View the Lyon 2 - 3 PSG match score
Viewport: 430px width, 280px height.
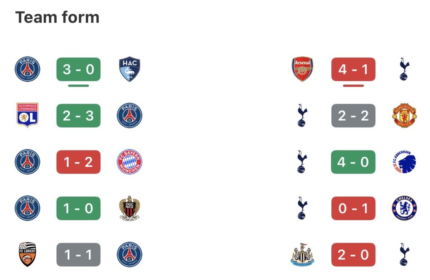pos(79,115)
